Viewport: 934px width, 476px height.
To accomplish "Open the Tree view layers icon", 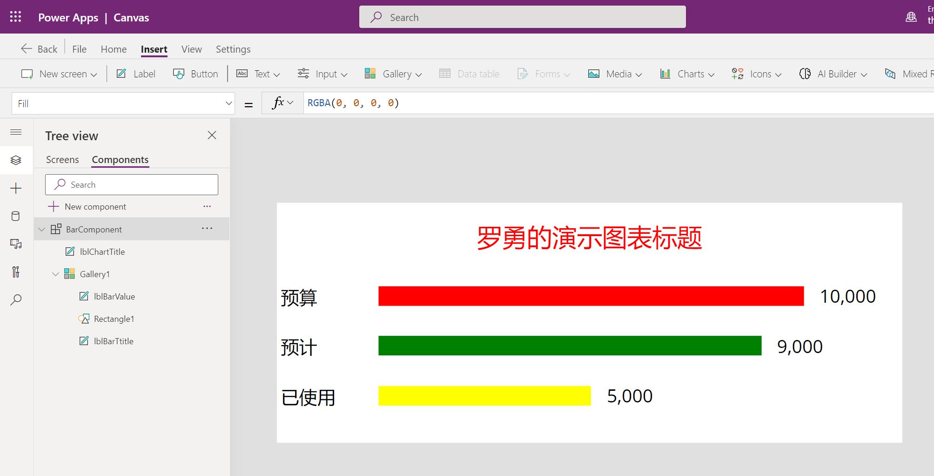I will point(16,160).
